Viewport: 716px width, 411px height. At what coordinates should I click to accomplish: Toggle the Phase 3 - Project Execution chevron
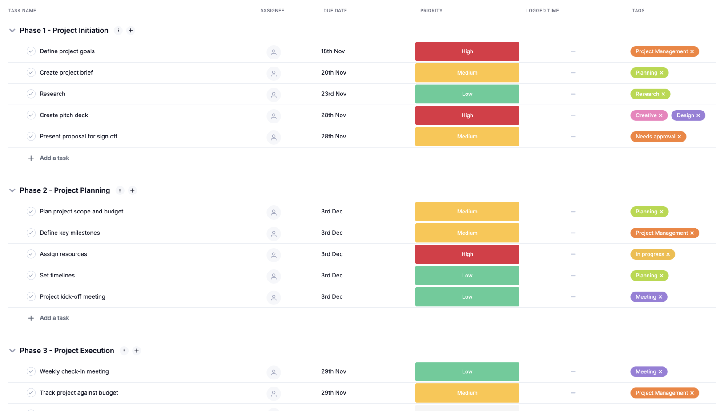12,351
